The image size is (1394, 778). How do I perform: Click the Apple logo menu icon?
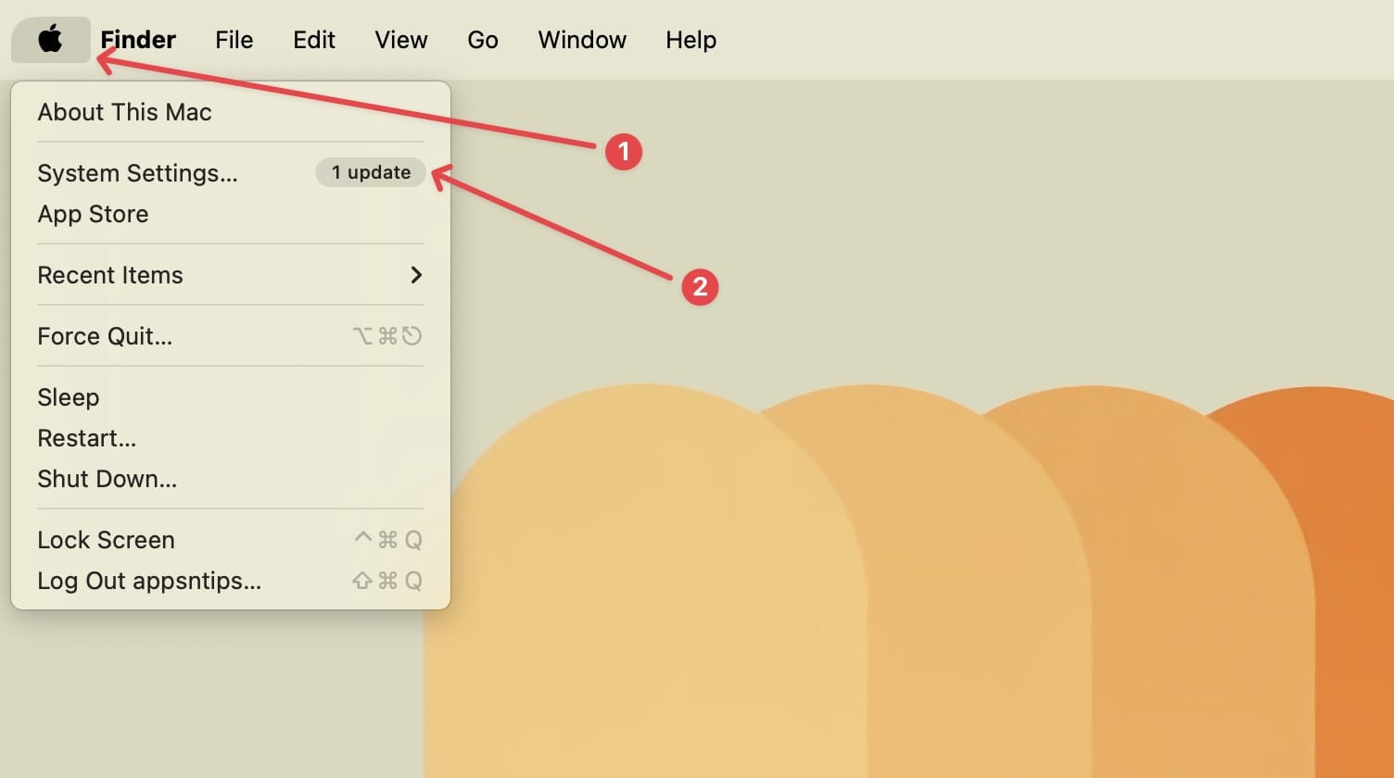click(x=50, y=40)
